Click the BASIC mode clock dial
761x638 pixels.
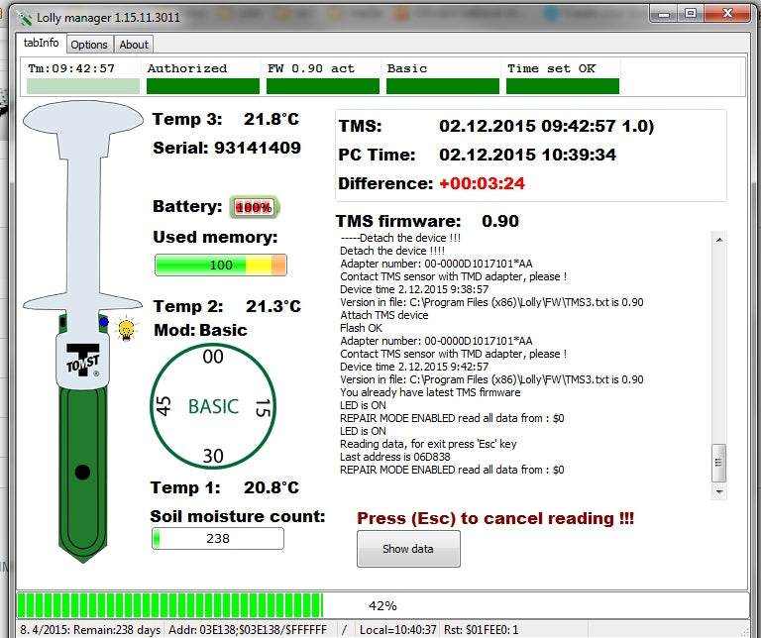[x=213, y=406]
